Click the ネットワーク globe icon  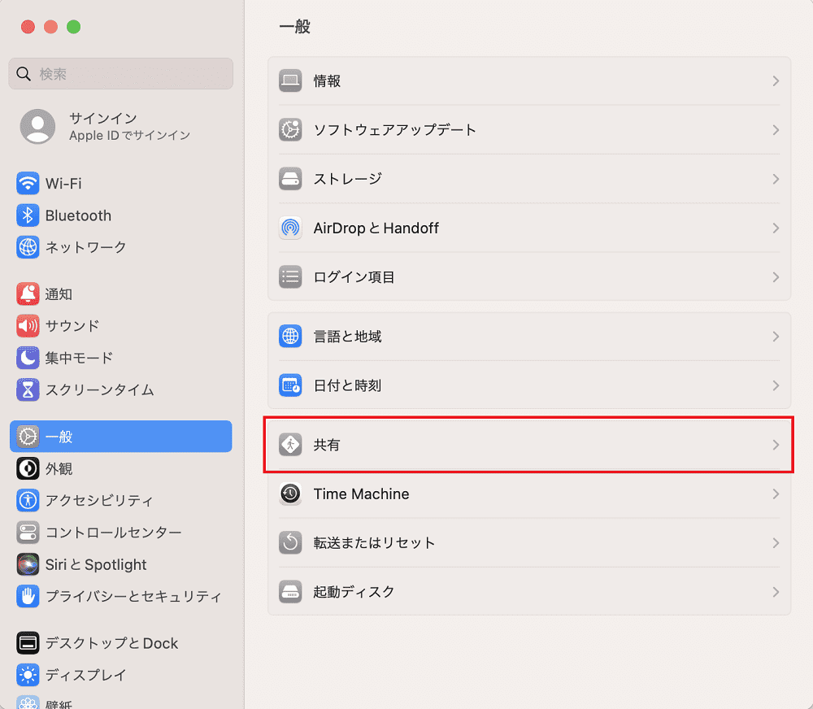point(28,247)
